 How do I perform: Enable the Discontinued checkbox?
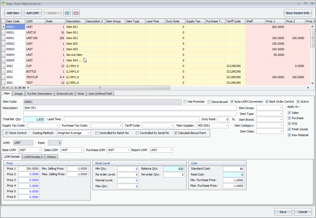(x=209, y=102)
